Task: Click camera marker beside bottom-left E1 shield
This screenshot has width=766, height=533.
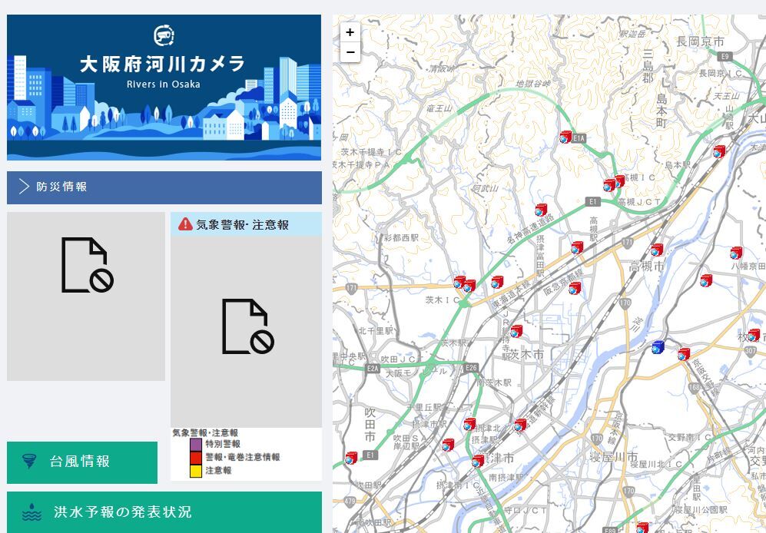Action: coord(351,459)
